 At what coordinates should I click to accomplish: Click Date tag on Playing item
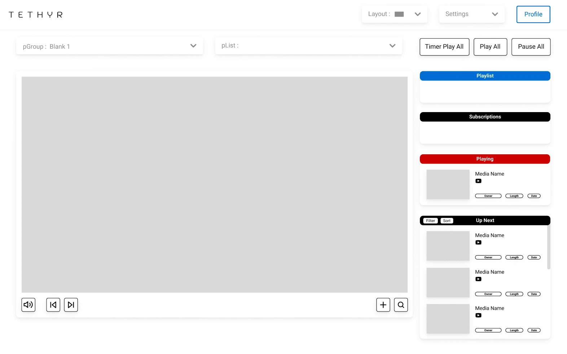pyautogui.click(x=534, y=196)
